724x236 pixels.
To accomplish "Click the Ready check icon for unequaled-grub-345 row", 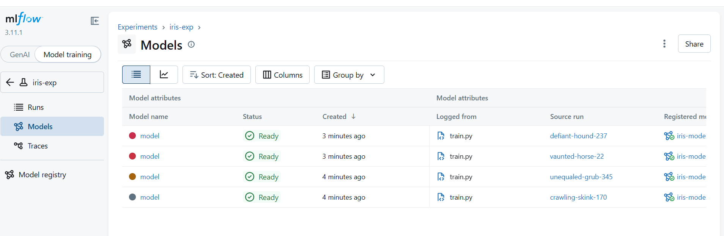I will [250, 177].
